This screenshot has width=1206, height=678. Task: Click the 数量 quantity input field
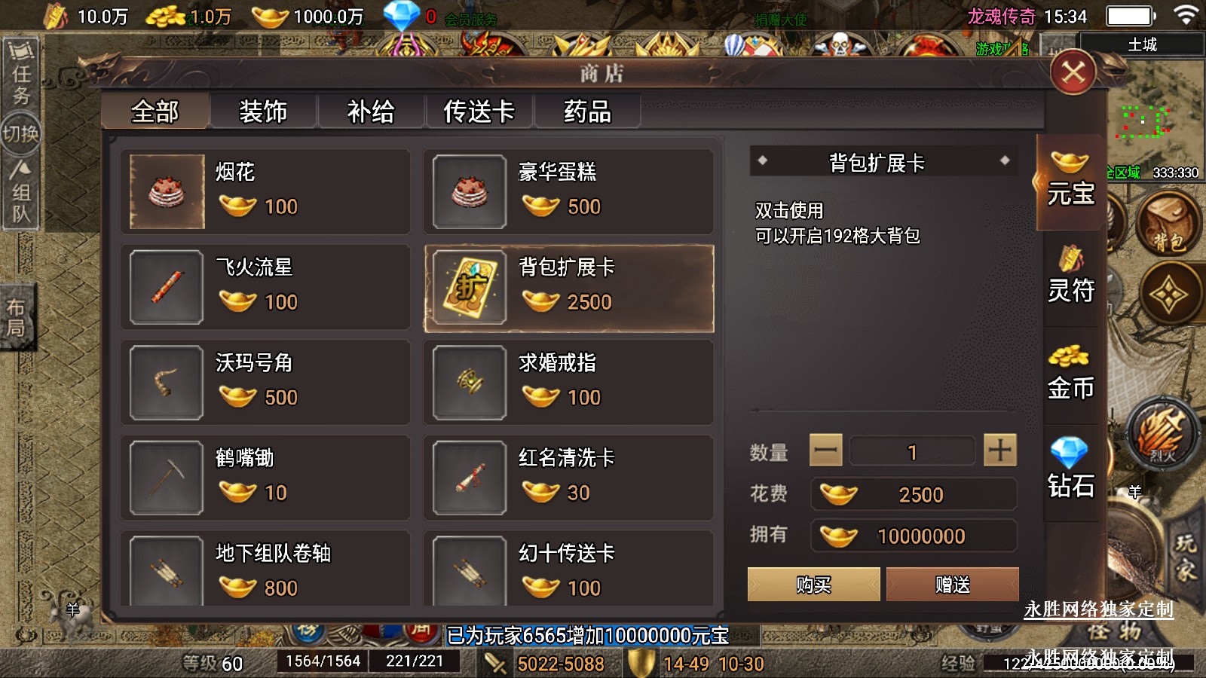[x=912, y=451]
